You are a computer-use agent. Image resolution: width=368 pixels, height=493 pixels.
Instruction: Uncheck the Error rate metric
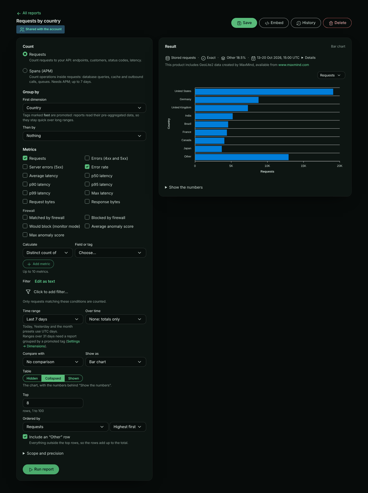click(x=87, y=167)
